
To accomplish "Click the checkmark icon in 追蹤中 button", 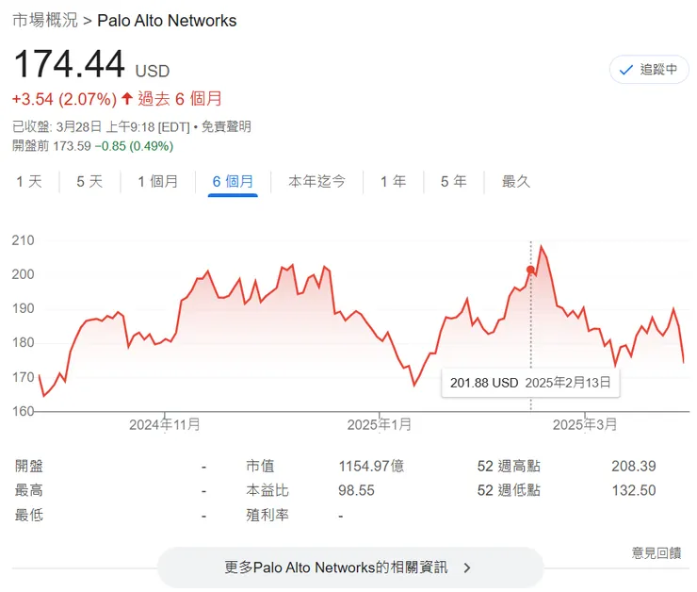I will (625, 70).
